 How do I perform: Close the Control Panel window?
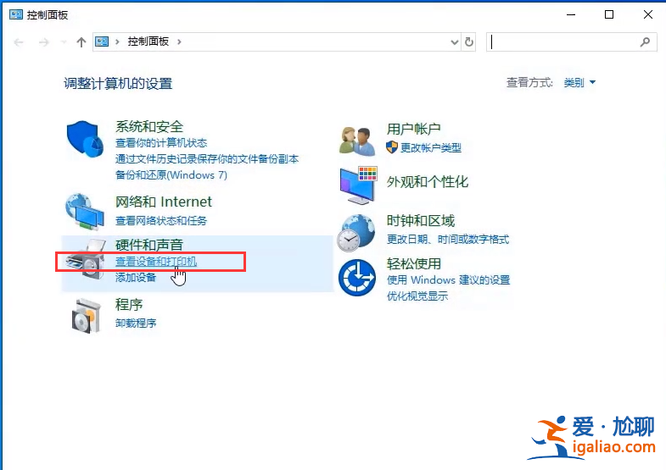[647, 15]
